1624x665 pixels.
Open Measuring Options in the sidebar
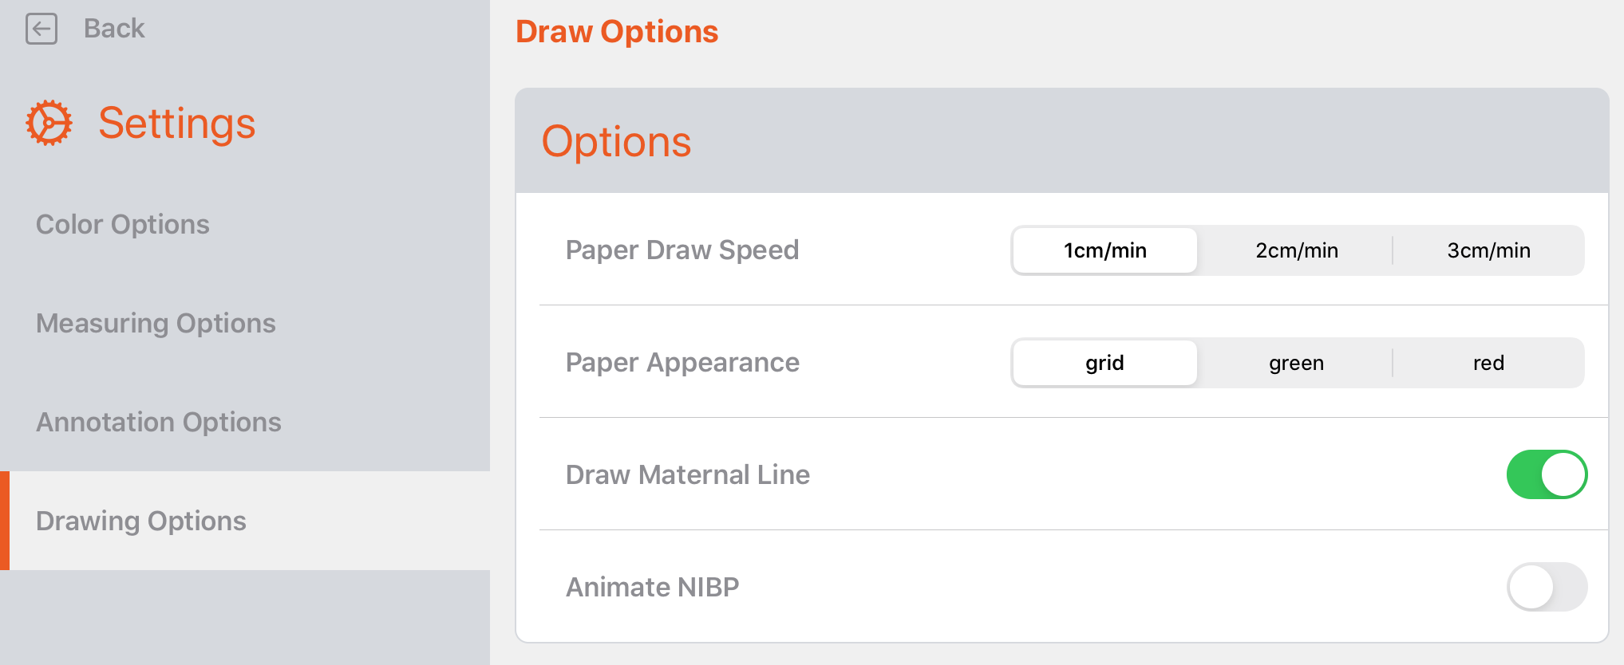pos(156,324)
